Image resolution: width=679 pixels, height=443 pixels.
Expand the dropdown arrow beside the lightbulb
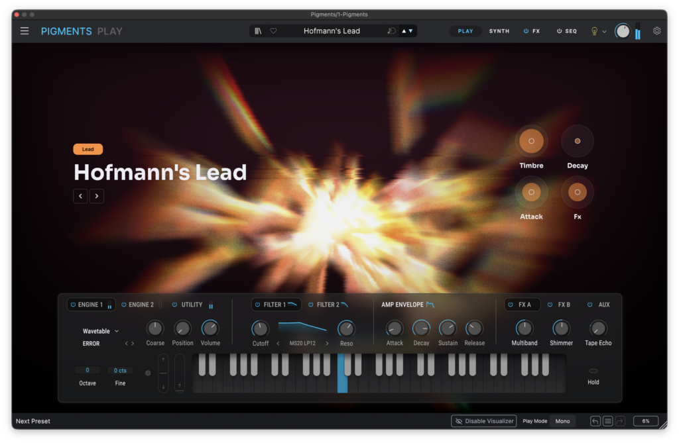coord(604,32)
